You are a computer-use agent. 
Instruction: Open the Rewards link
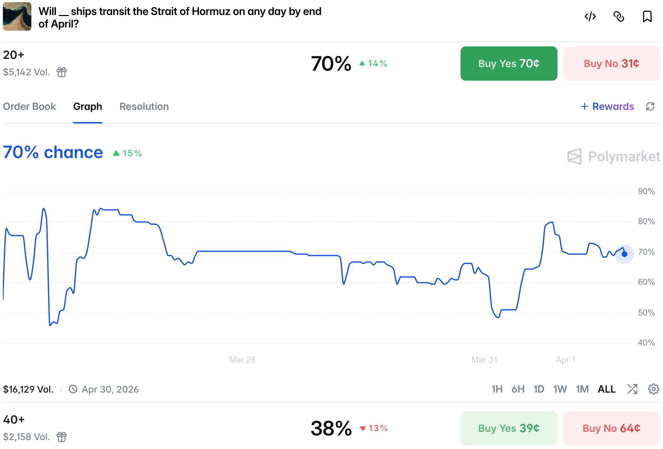click(x=607, y=106)
